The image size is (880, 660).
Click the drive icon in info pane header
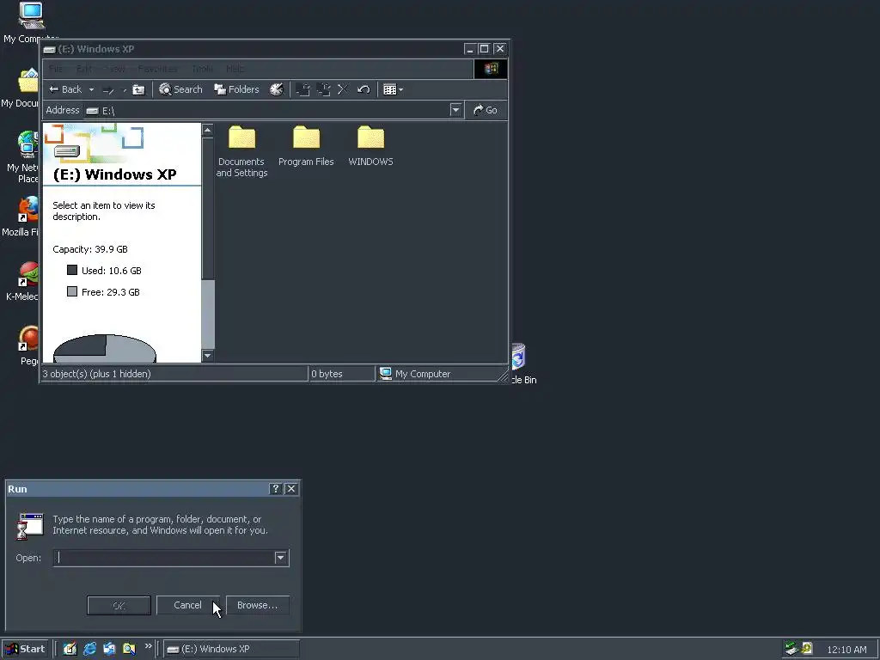click(67, 151)
